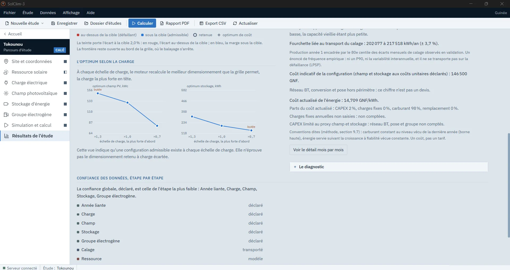
Task: Expand the Le diagnostic section
Action: coord(389,167)
